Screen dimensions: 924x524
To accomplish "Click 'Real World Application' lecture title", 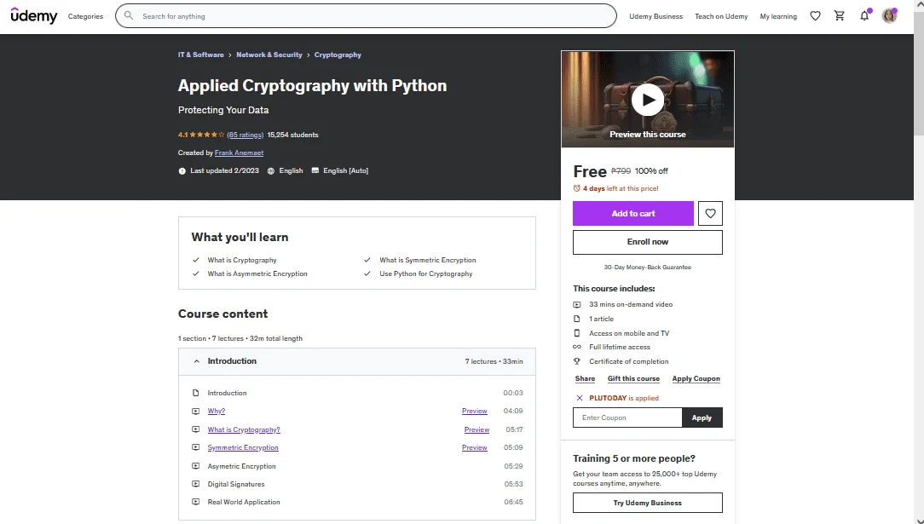I will pos(244,502).
